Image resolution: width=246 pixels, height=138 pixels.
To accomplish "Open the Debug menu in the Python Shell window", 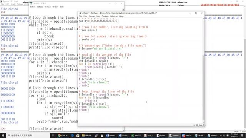I will [20, 4].
